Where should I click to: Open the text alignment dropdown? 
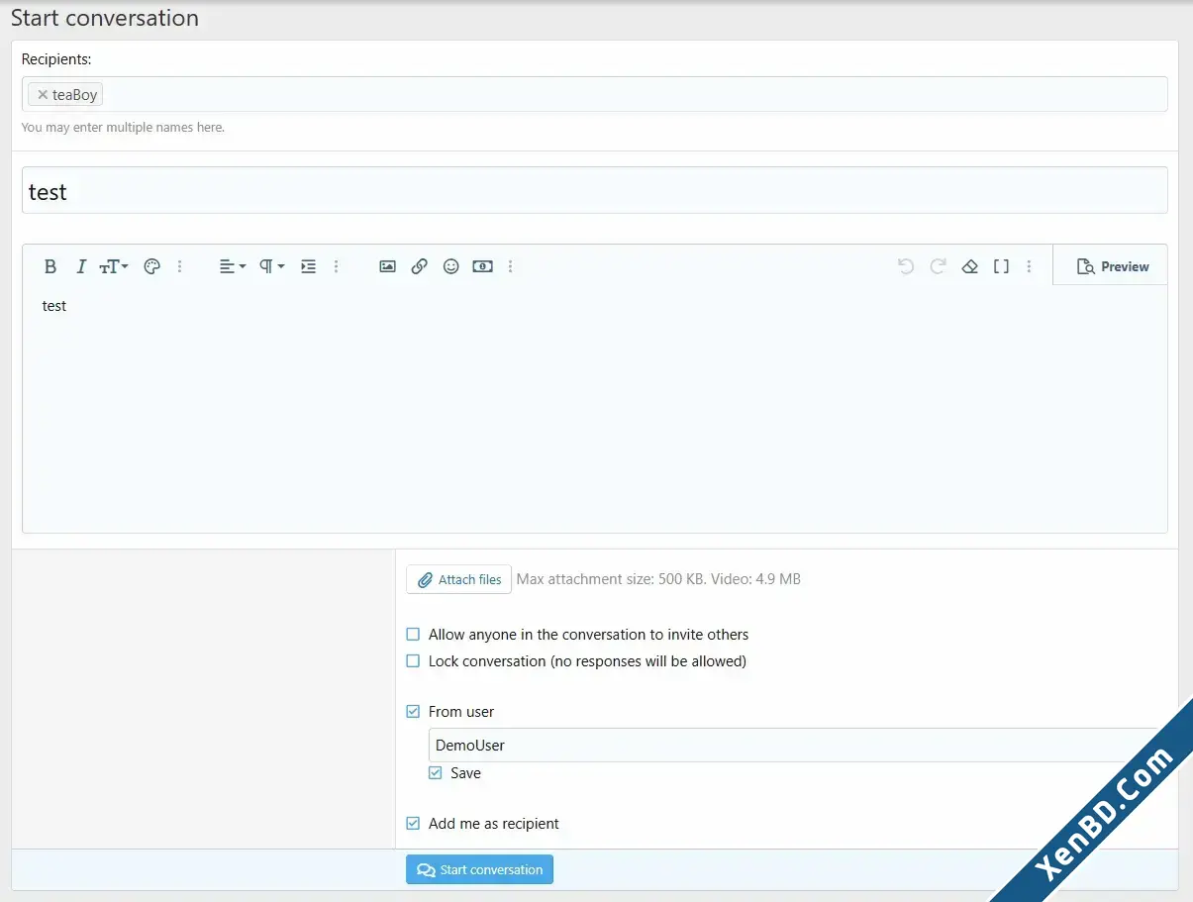pyautogui.click(x=233, y=266)
